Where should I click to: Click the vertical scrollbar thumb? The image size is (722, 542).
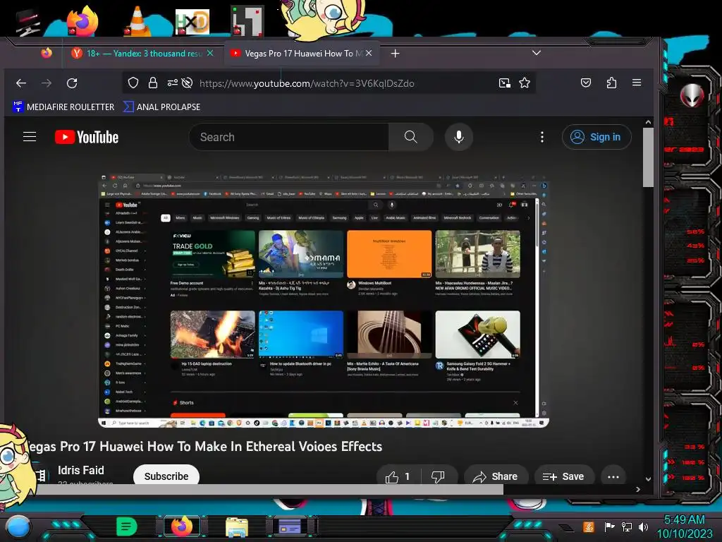coord(648,157)
